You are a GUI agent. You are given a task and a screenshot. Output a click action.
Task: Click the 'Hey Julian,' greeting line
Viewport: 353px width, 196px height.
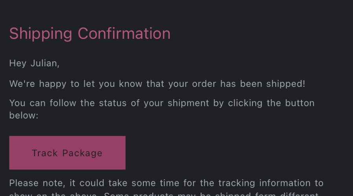(34, 63)
